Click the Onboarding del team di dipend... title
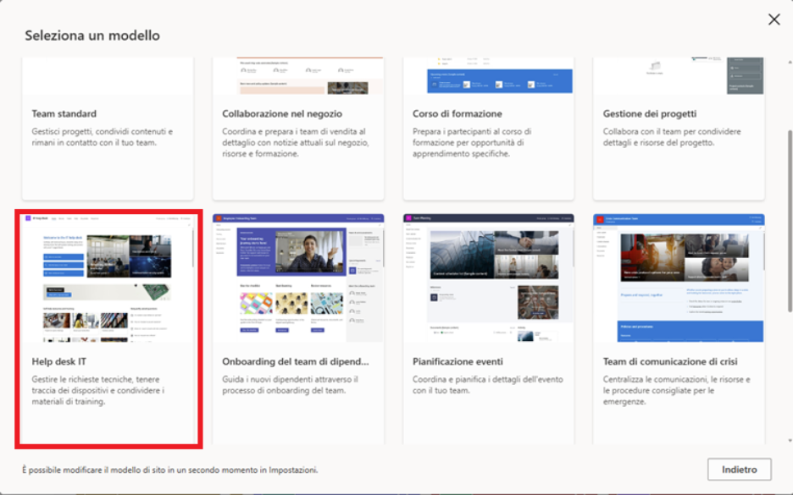This screenshot has width=793, height=495. (x=296, y=361)
